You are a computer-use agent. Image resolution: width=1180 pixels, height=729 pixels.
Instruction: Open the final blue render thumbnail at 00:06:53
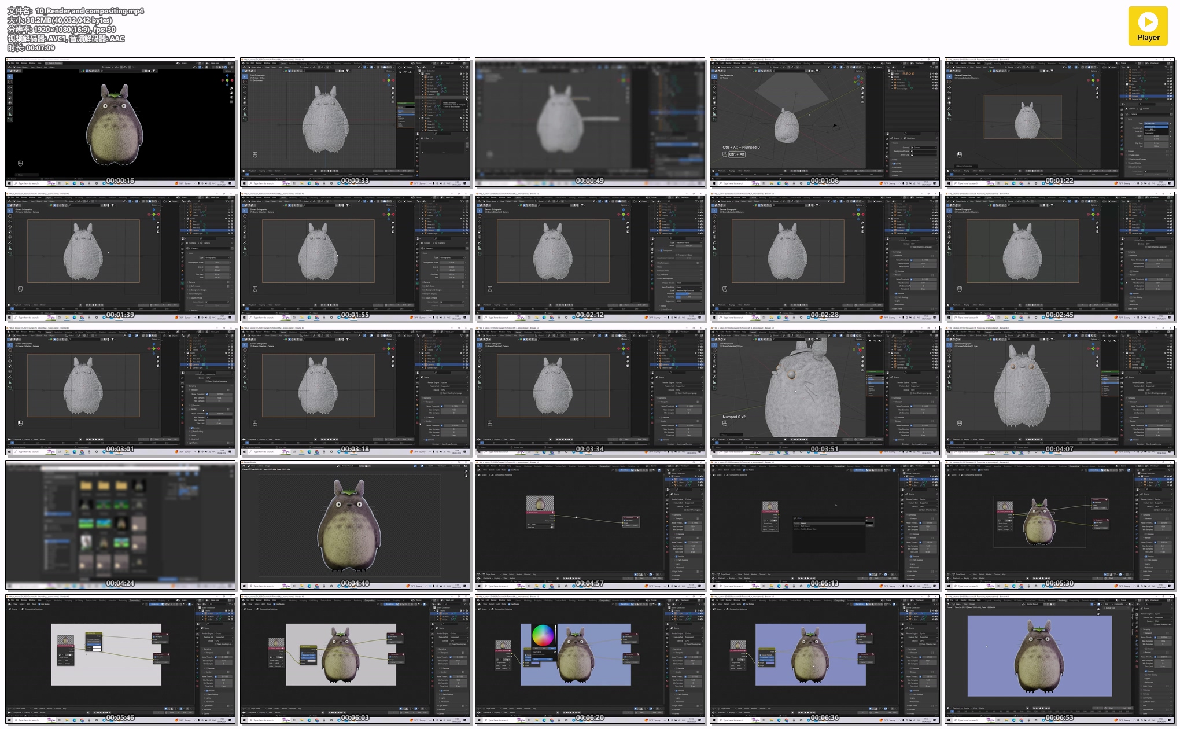click(1060, 659)
